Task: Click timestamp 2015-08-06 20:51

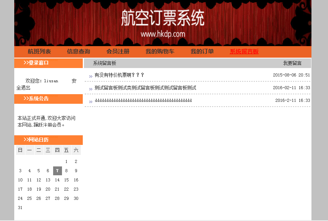Action: (x=291, y=75)
